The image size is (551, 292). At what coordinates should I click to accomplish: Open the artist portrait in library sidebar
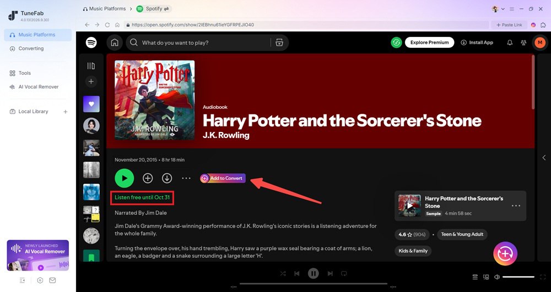pyautogui.click(x=91, y=126)
